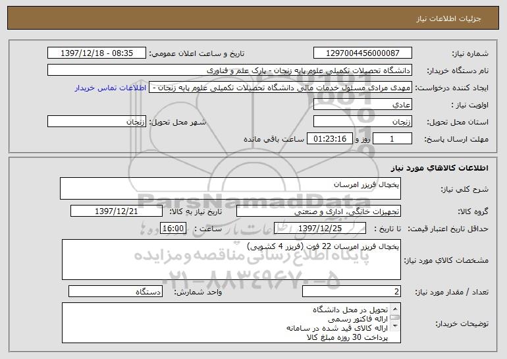This screenshot has height=359, width=507.
Task: Click the label مشخصات کالای مورد نیاز
Action: (x=446, y=260)
